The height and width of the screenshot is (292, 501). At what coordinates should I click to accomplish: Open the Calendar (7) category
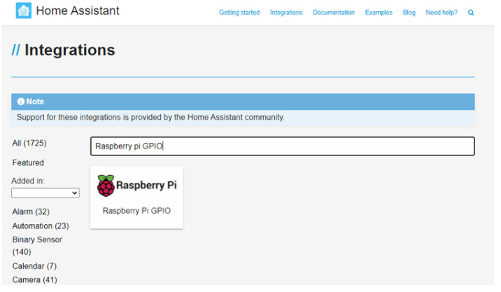pos(34,266)
